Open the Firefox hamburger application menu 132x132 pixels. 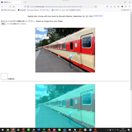(x=130, y=7)
